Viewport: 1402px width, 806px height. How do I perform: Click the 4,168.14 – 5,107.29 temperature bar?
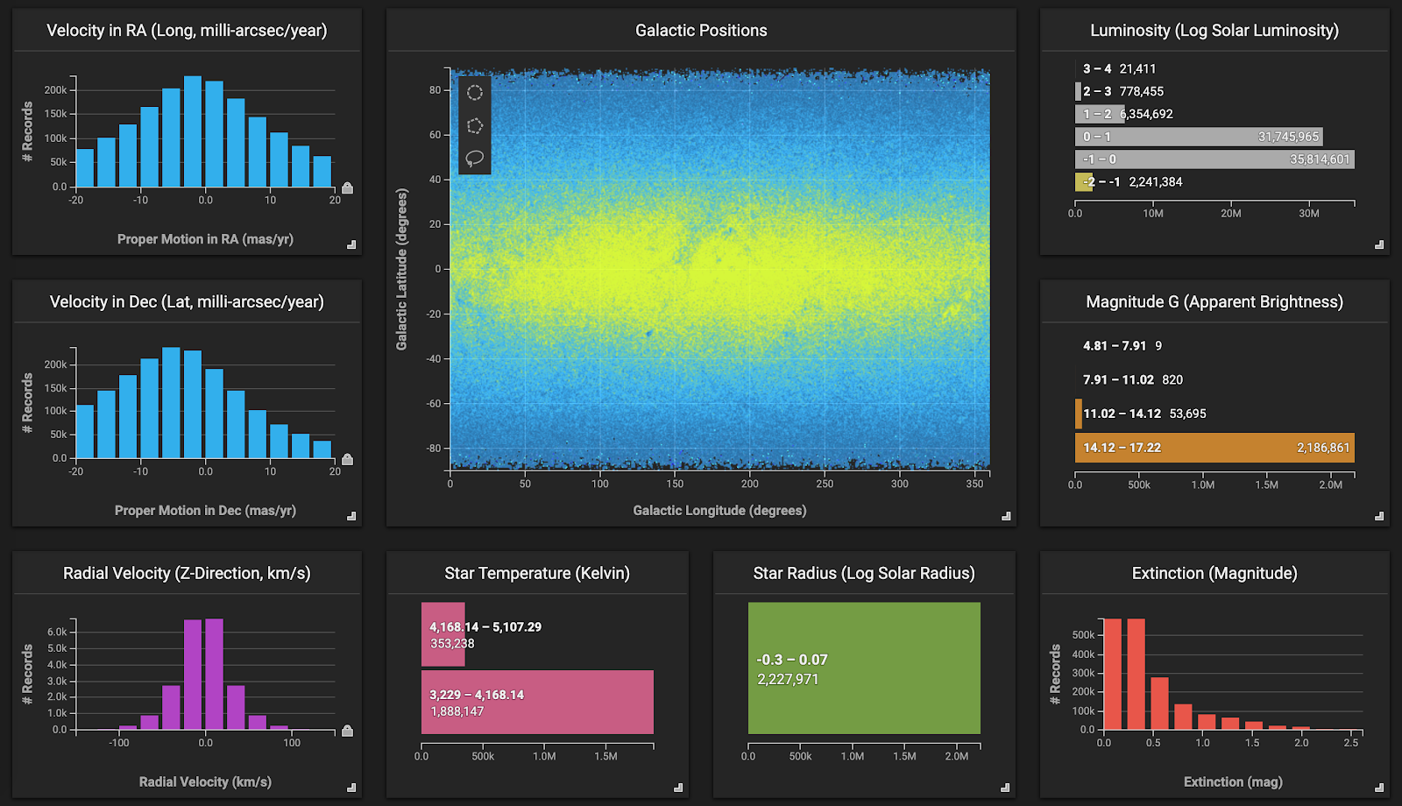pyautogui.click(x=443, y=635)
